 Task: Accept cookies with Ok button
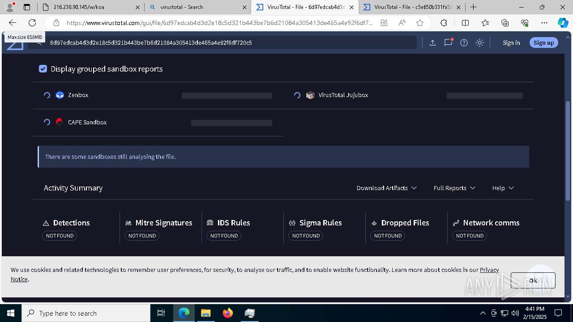coord(533,280)
